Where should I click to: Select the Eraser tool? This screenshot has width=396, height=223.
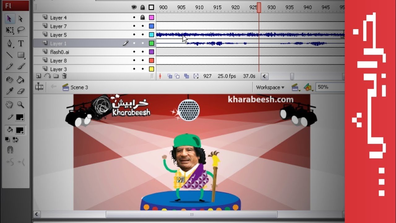[20, 91]
